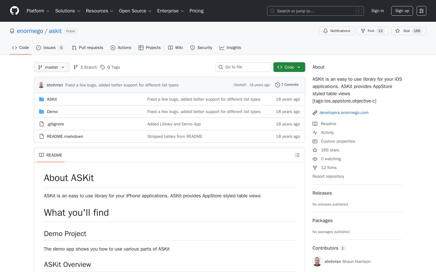View the 7 Commits history
This screenshot has width=436, height=272.
tap(287, 85)
